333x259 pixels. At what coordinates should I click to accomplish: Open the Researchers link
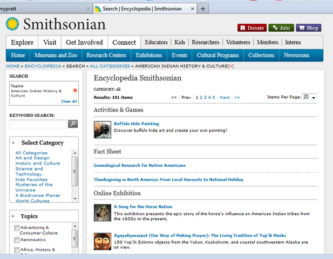tap(206, 42)
